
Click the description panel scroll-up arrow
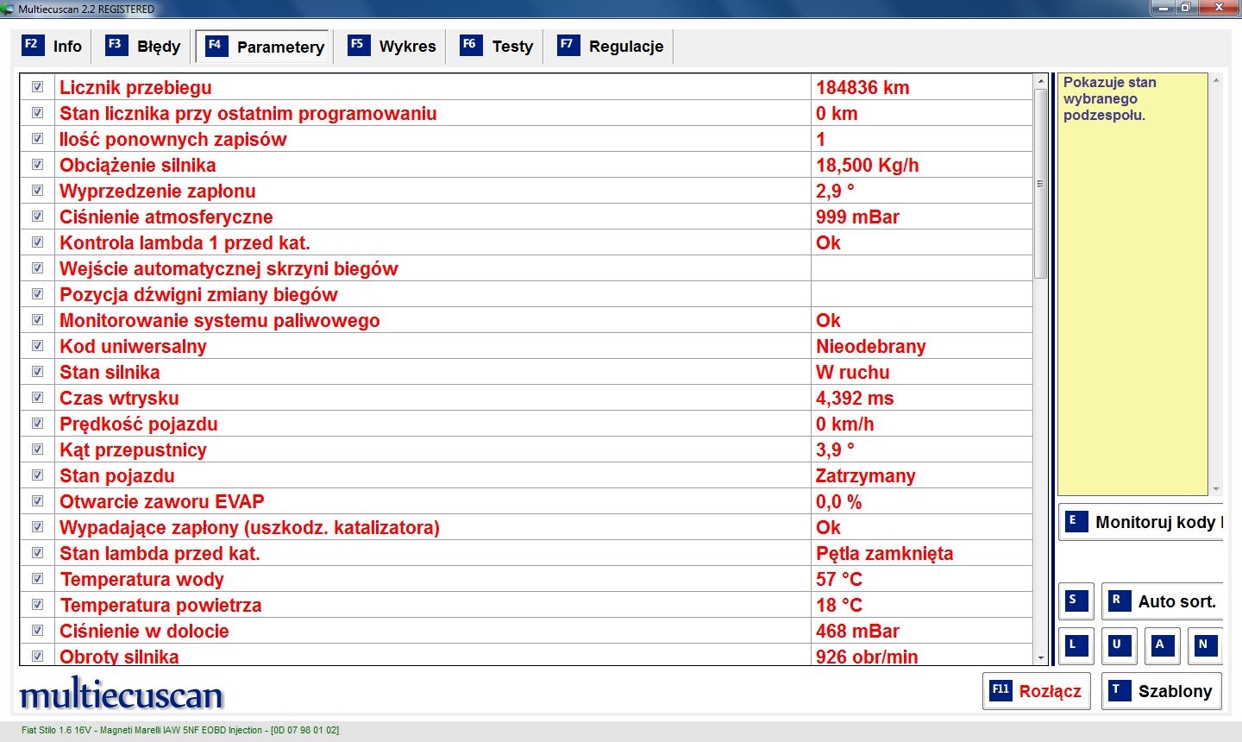(1216, 80)
